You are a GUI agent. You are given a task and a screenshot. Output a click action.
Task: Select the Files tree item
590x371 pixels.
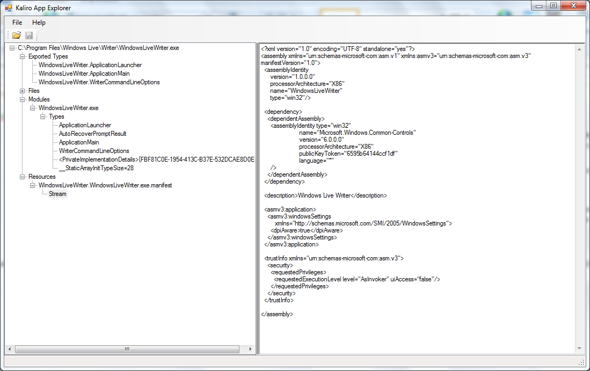34,91
